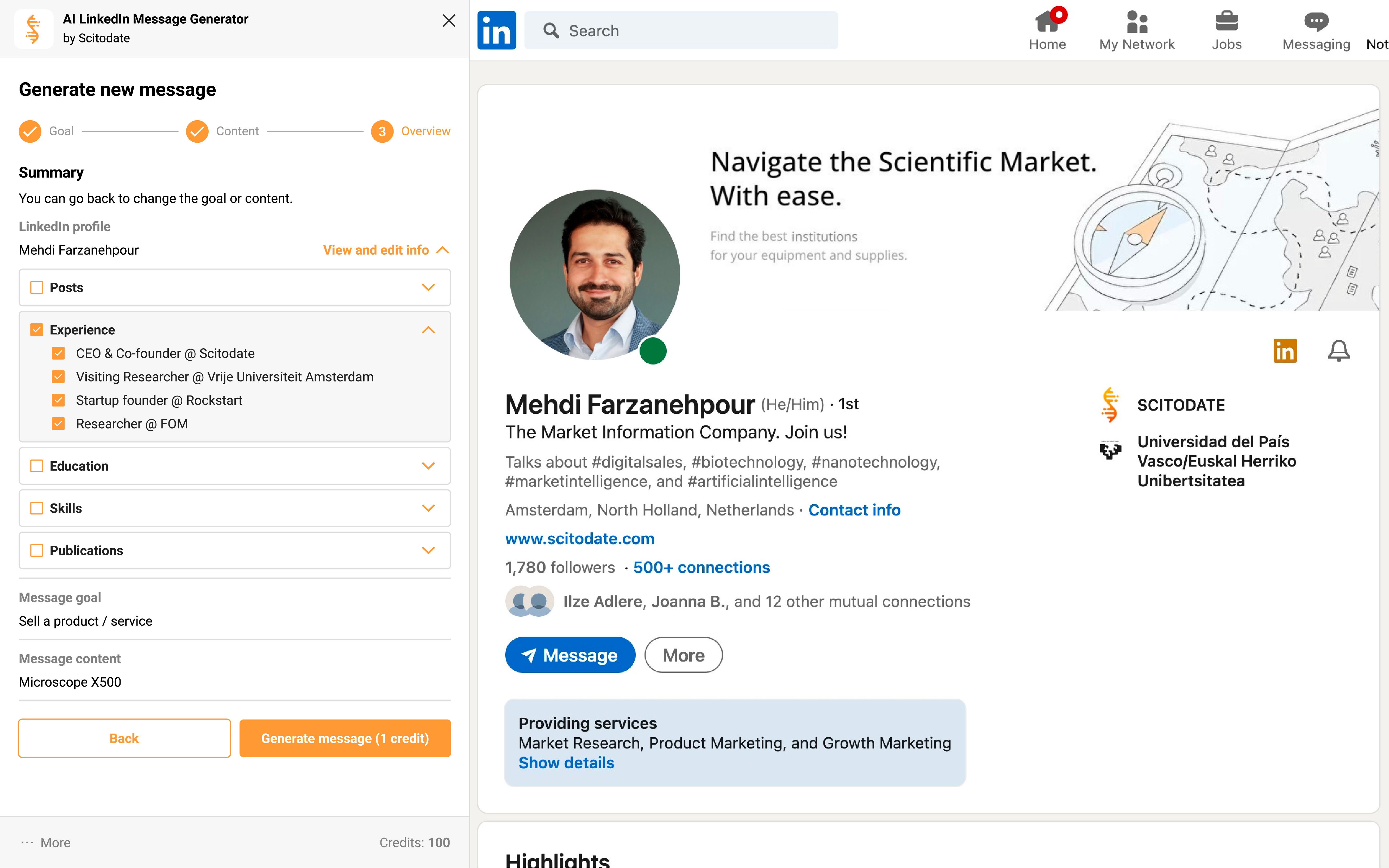Click the Back button

[124, 738]
